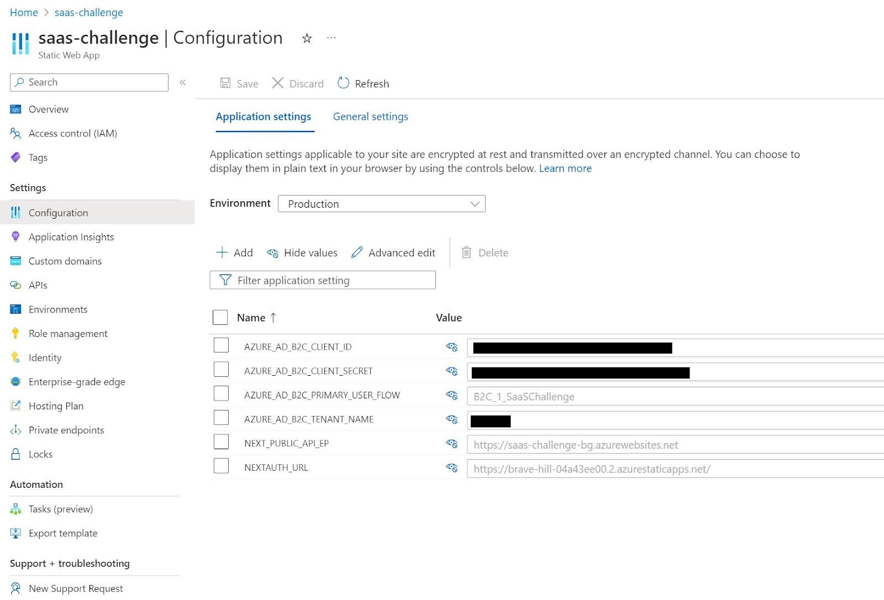Check the AZURE_AD_B2C_PRIMARY_USER_FLOW row checkbox

point(221,393)
